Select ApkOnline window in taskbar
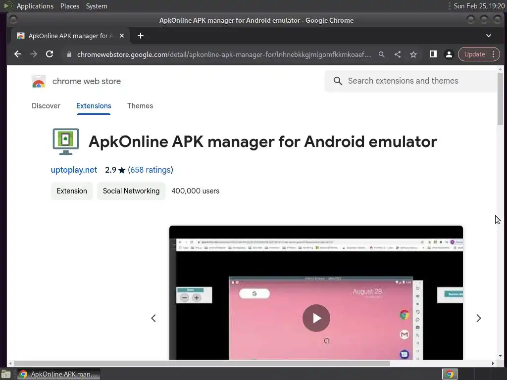This screenshot has width=507, height=380. (x=58, y=374)
